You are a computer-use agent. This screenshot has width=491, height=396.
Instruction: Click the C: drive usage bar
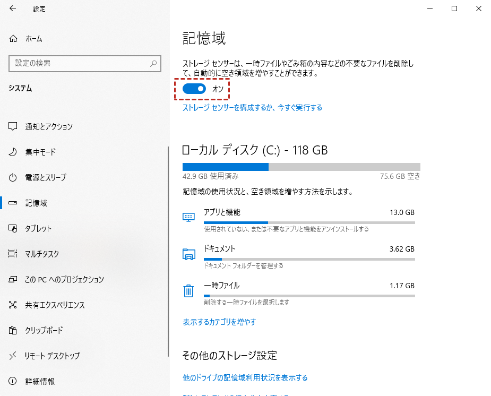pyautogui.click(x=302, y=167)
